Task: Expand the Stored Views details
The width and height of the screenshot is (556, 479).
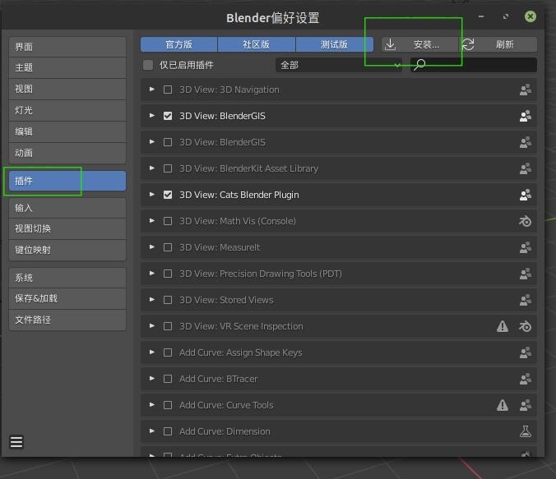Action: 152,300
